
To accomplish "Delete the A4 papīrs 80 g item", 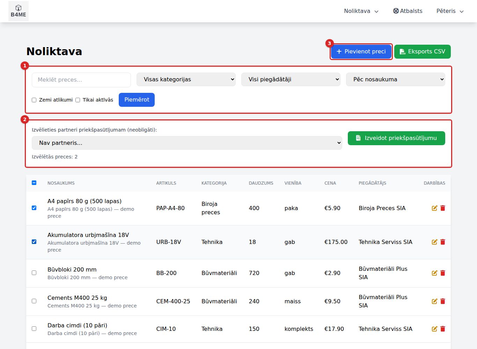I will click(x=443, y=208).
